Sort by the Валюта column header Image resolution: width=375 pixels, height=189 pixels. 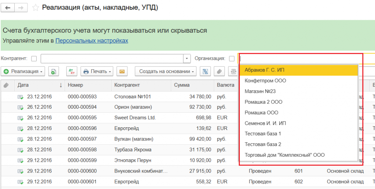(x=226, y=85)
